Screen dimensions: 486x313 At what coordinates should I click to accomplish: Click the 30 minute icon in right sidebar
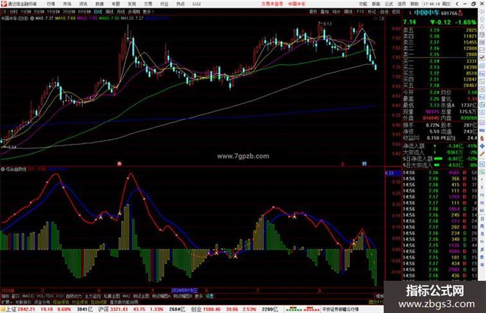click(x=482, y=203)
